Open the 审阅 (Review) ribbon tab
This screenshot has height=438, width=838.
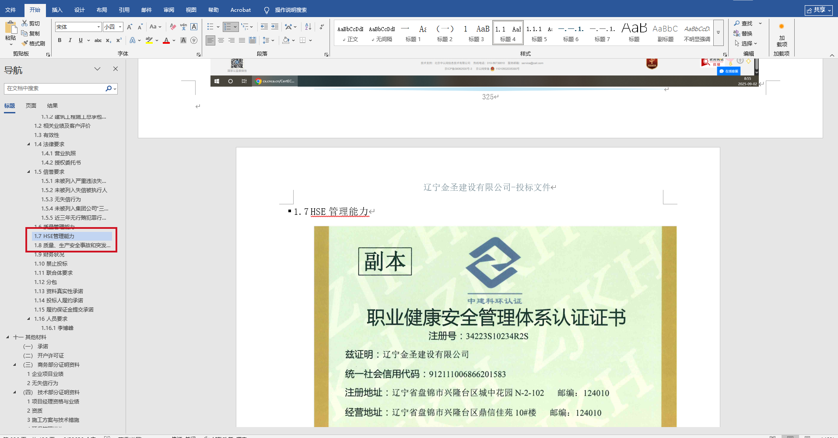(x=169, y=10)
